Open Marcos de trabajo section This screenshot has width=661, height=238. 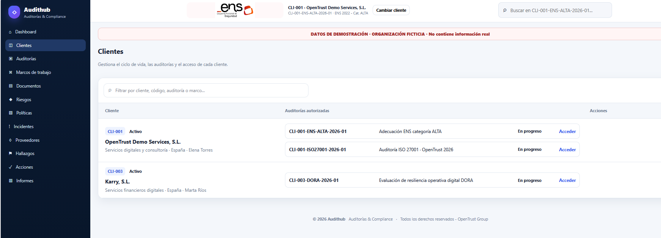click(x=46, y=72)
